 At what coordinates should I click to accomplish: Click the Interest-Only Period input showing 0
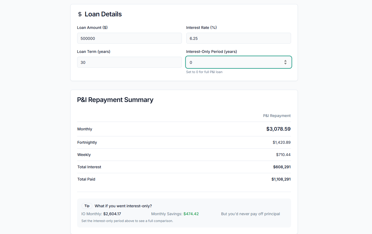235,62
